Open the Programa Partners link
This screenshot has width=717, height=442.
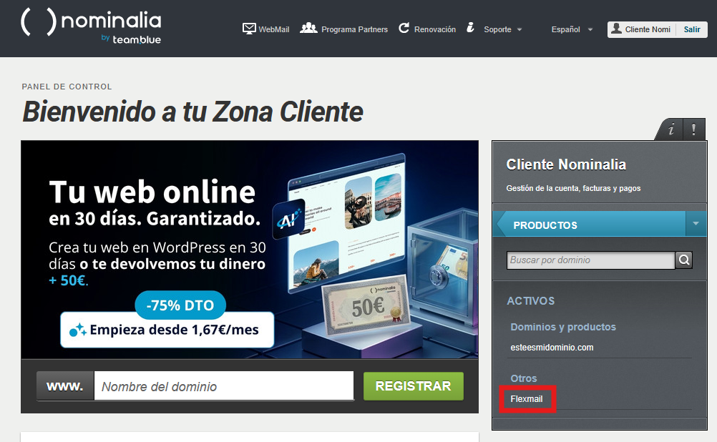(354, 29)
